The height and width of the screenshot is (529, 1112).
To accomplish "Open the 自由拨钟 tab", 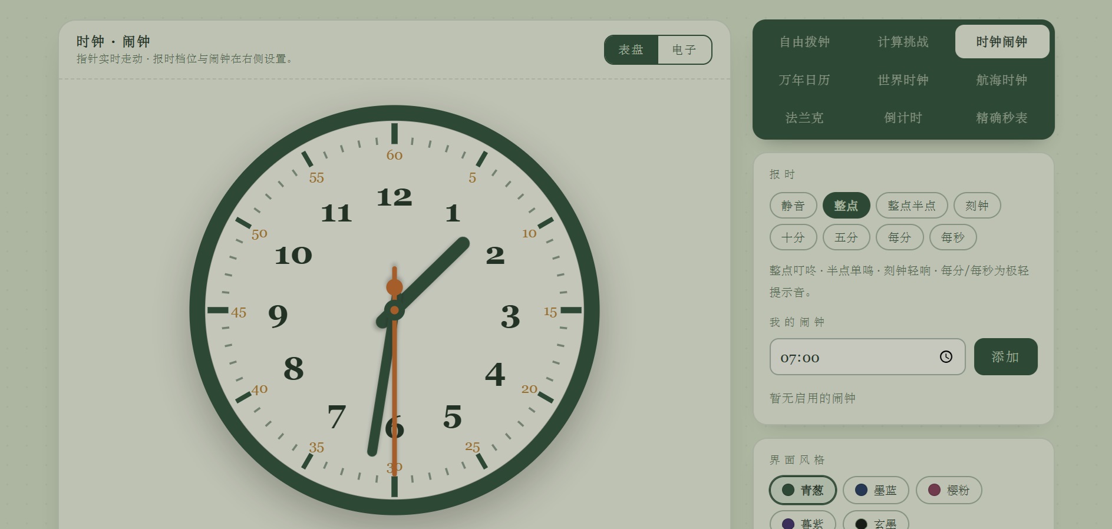I will tap(804, 41).
